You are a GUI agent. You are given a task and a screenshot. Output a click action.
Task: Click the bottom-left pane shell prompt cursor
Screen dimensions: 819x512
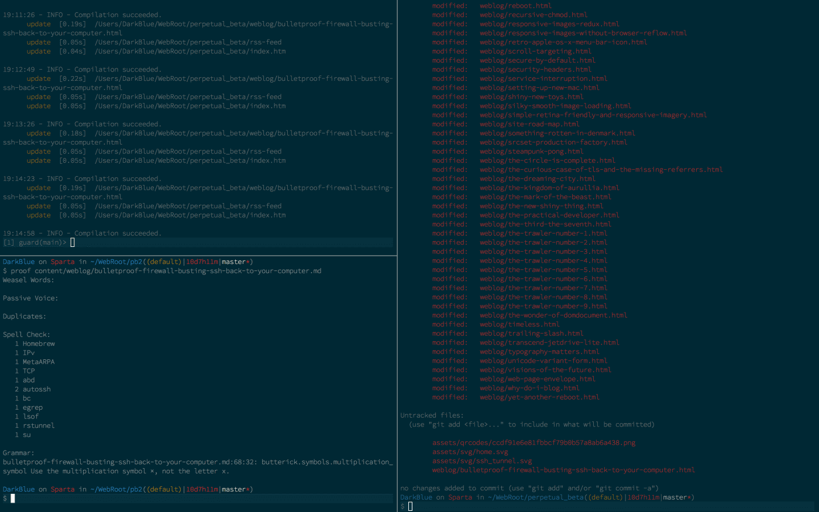13,499
